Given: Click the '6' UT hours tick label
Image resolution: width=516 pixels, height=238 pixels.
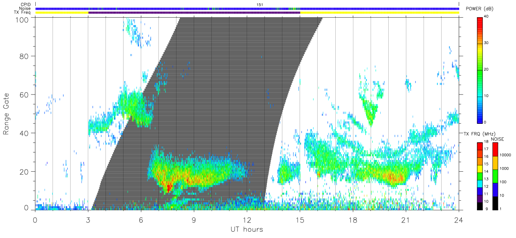Looking at the screenshot, I should click(141, 220).
